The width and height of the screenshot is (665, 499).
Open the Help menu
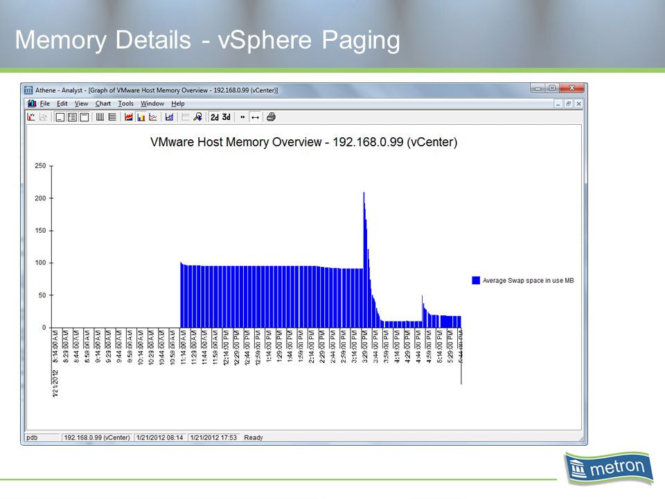pos(178,103)
